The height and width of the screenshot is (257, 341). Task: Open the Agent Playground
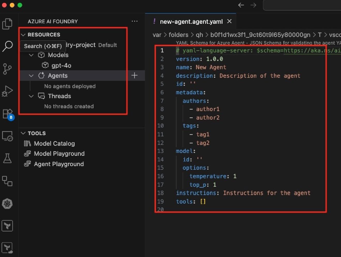[59, 164]
